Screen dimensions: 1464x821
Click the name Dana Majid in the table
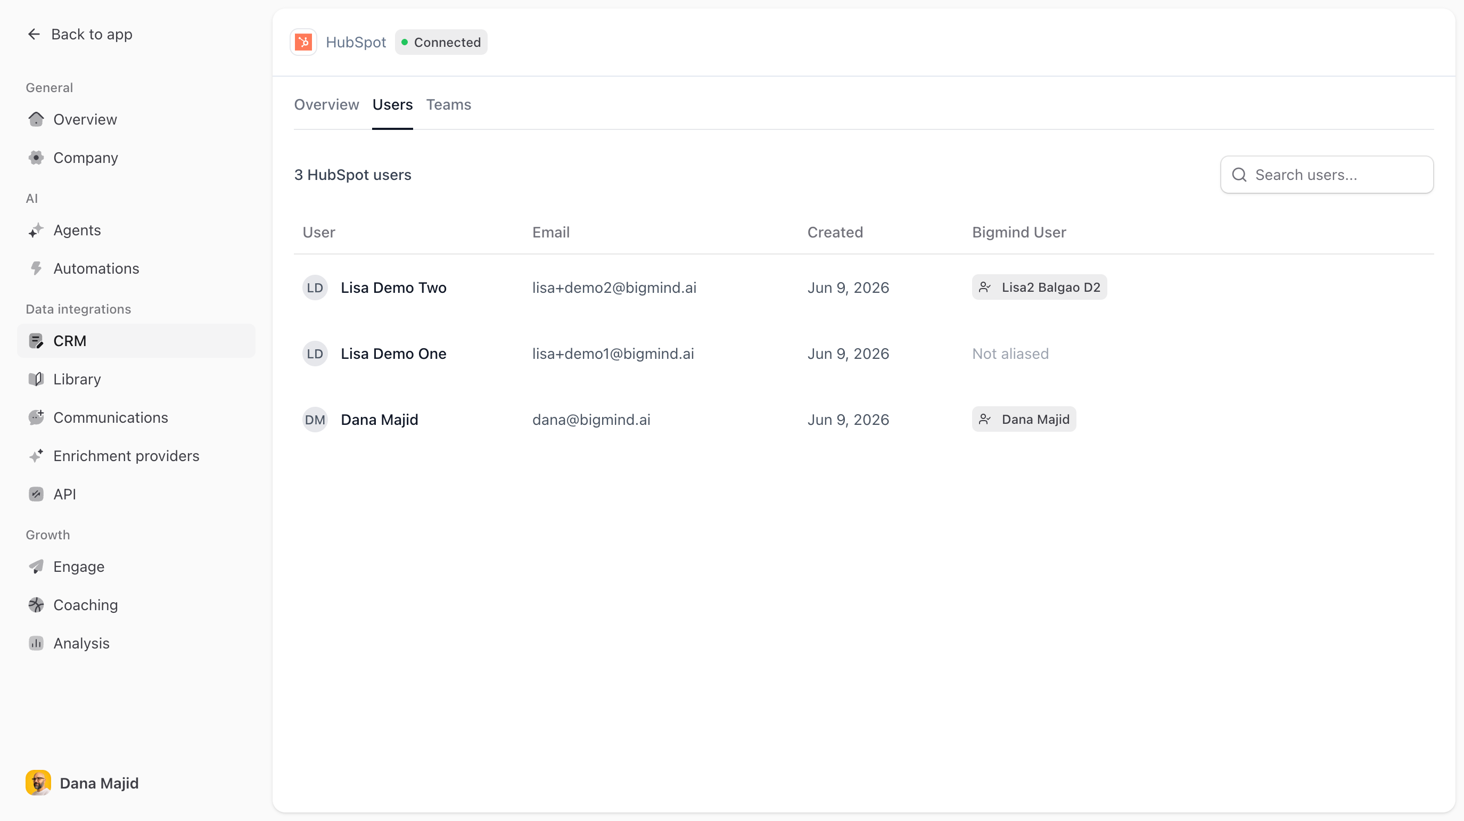[x=379, y=420]
